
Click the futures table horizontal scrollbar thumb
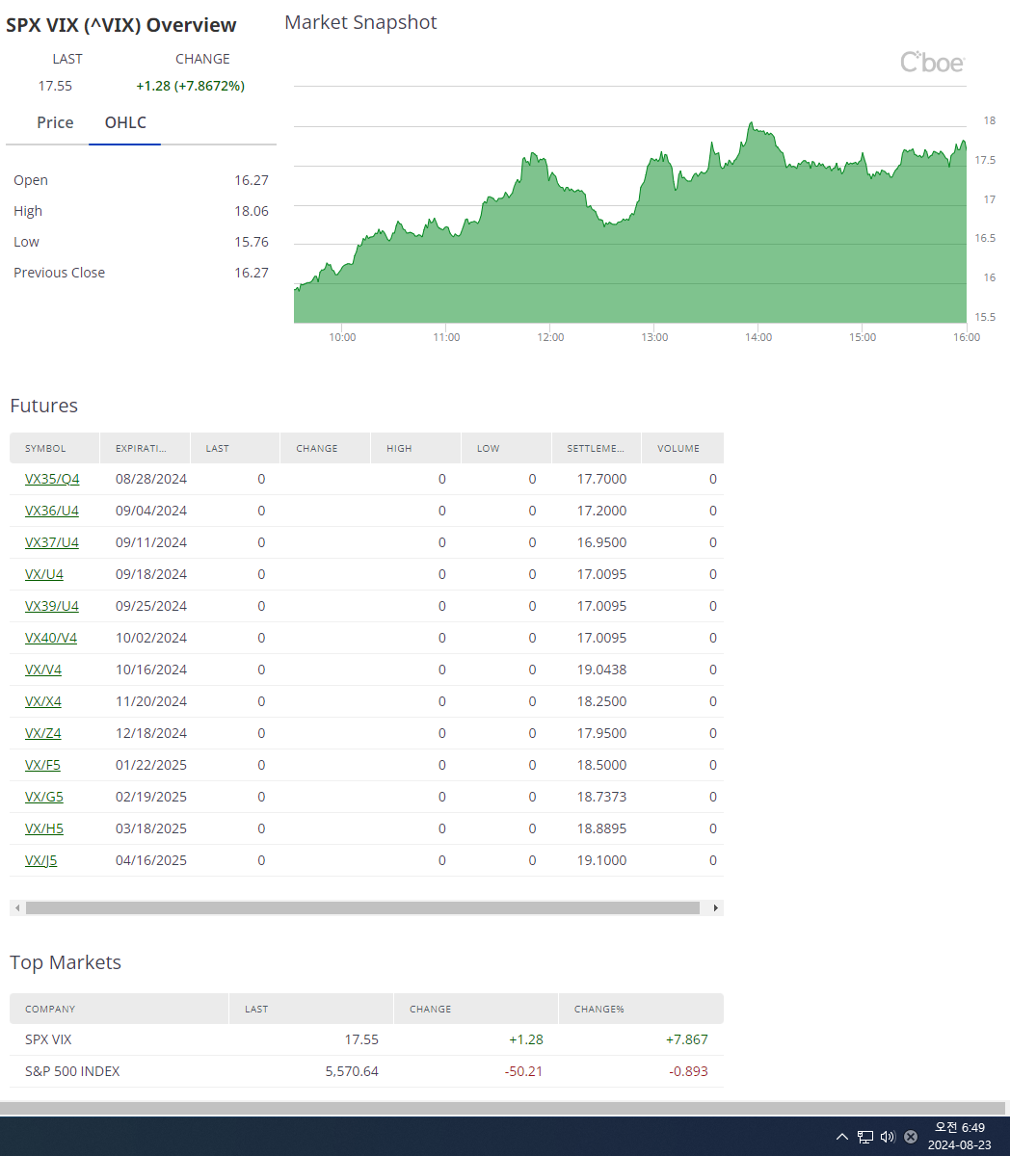(362, 907)
